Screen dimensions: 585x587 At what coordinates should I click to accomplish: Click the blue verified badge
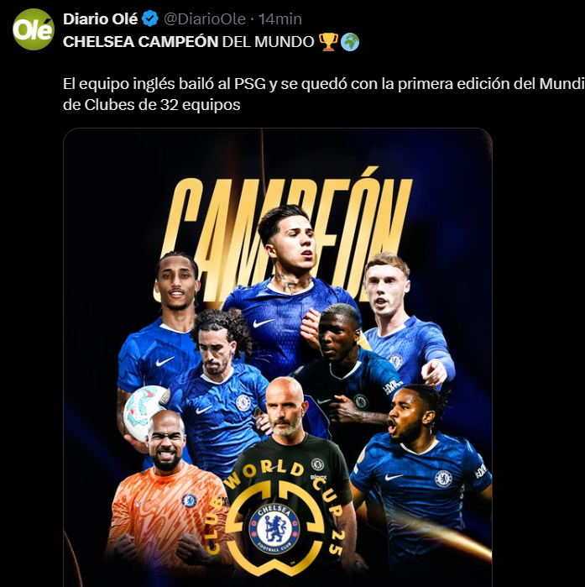(x=150, y=18)
